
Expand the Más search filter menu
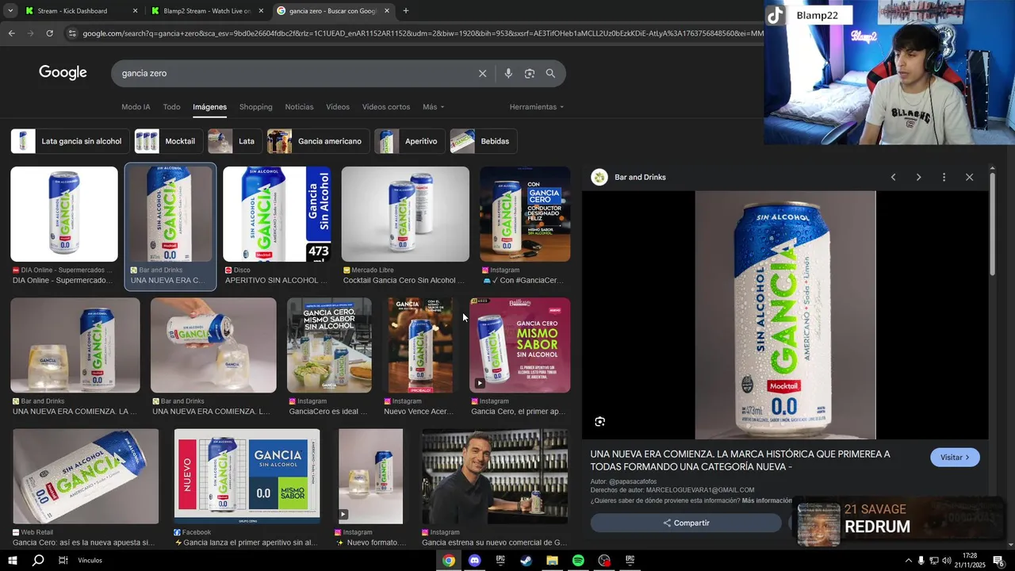point(433,107)
